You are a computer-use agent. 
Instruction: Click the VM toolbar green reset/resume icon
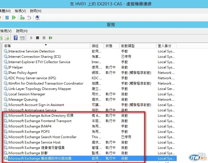pyautogui.click(x=14, y=17)
